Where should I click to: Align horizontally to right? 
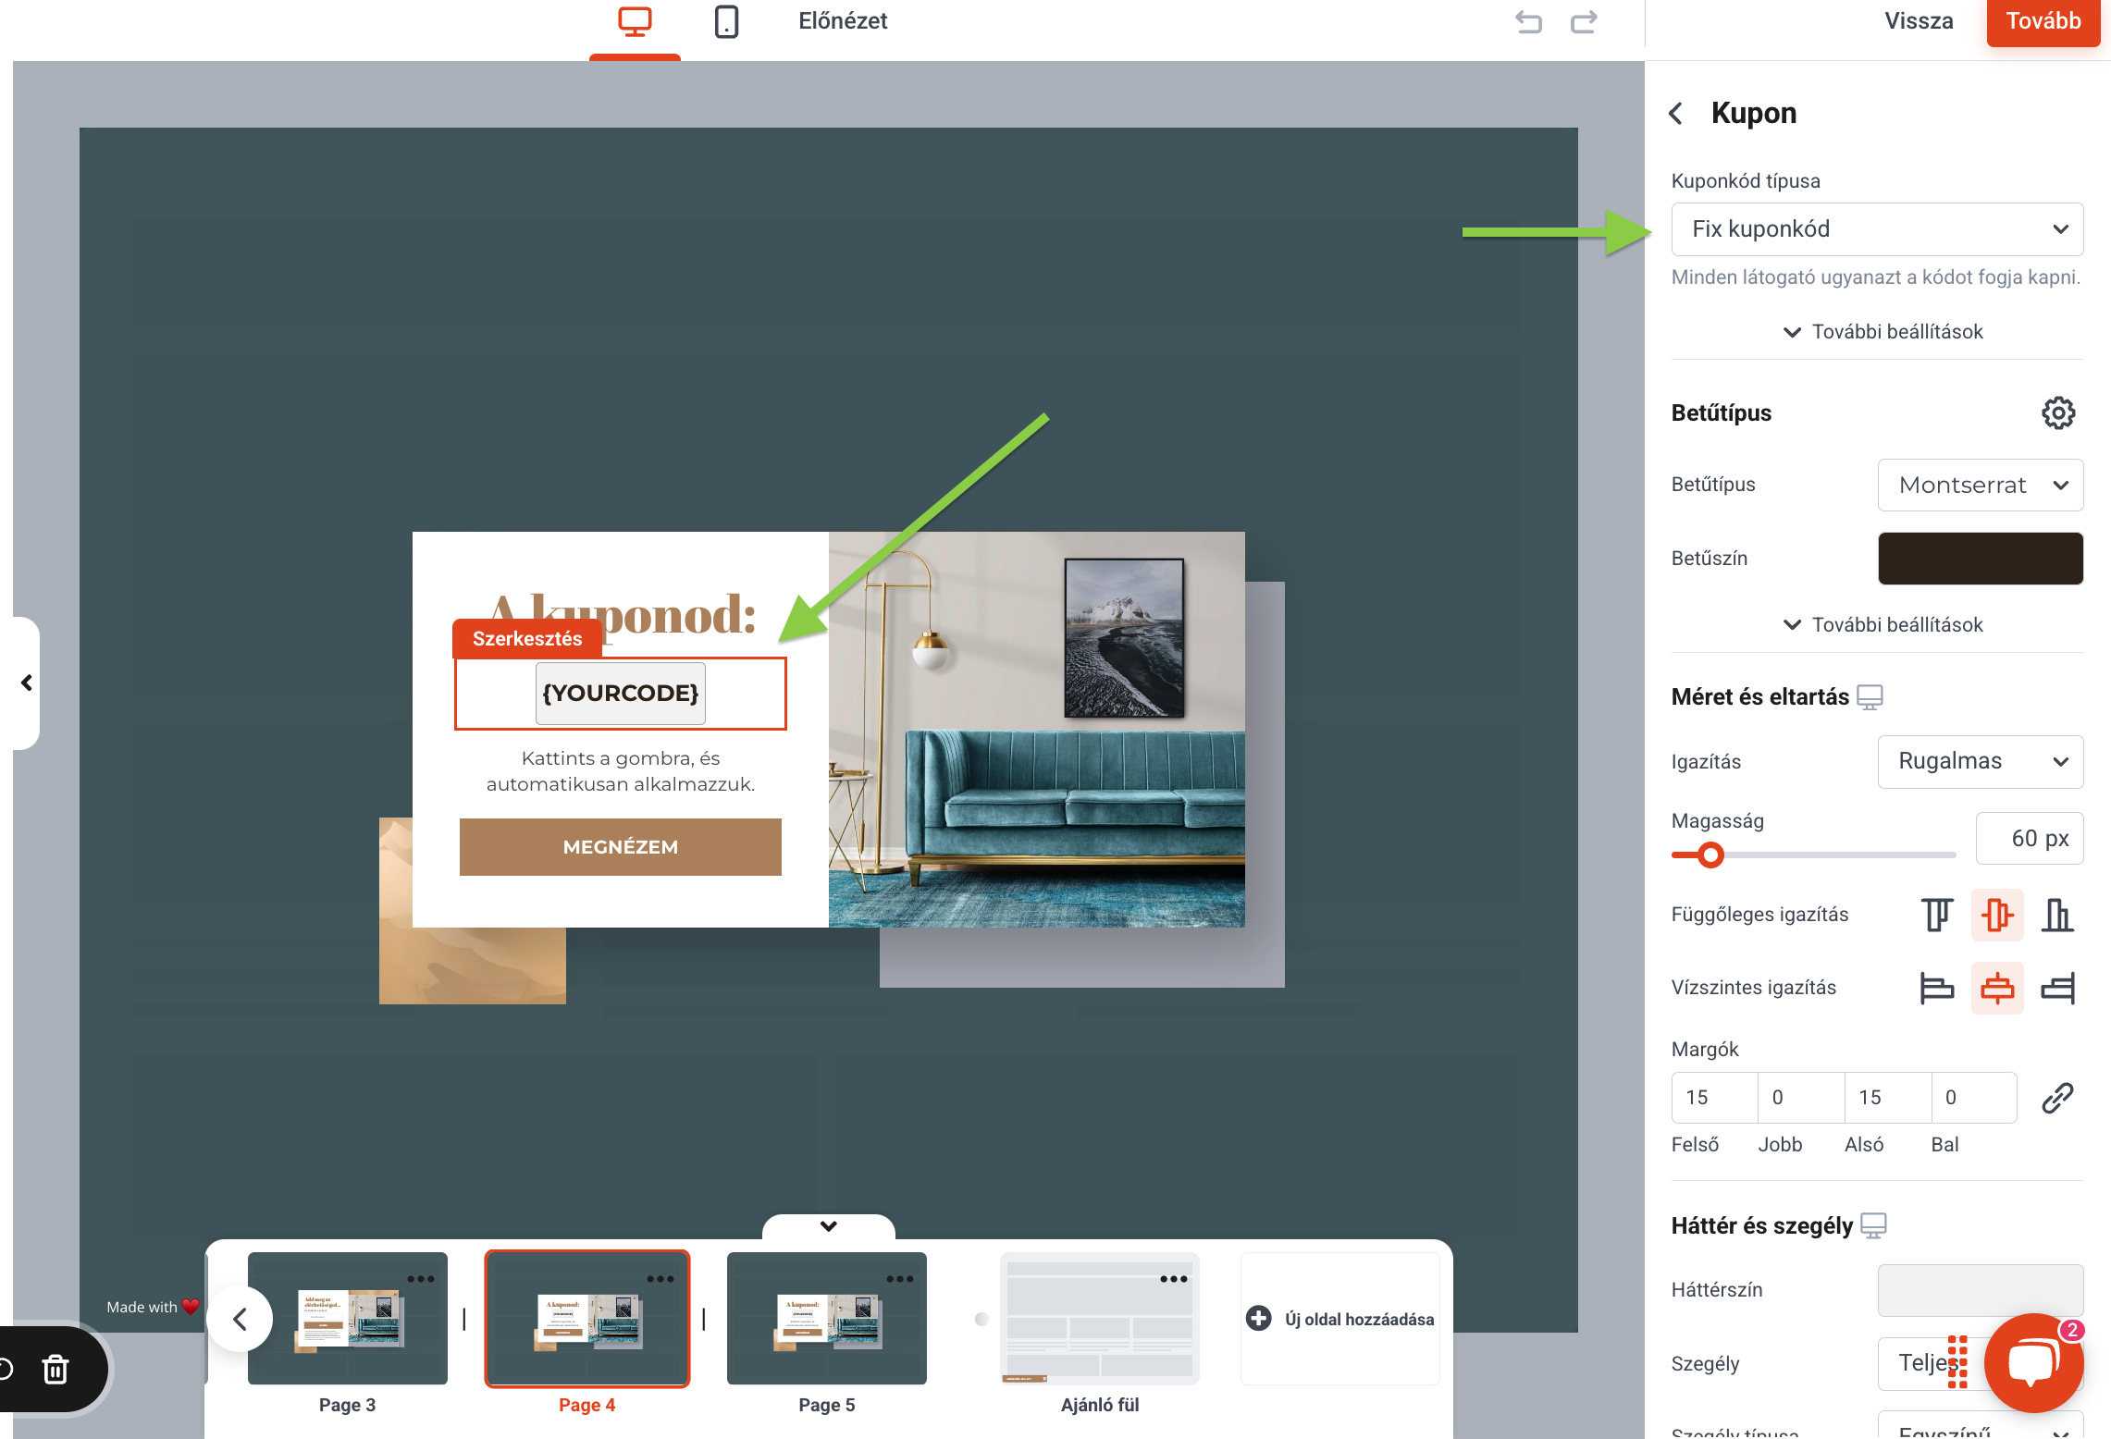click(2057, 988)
